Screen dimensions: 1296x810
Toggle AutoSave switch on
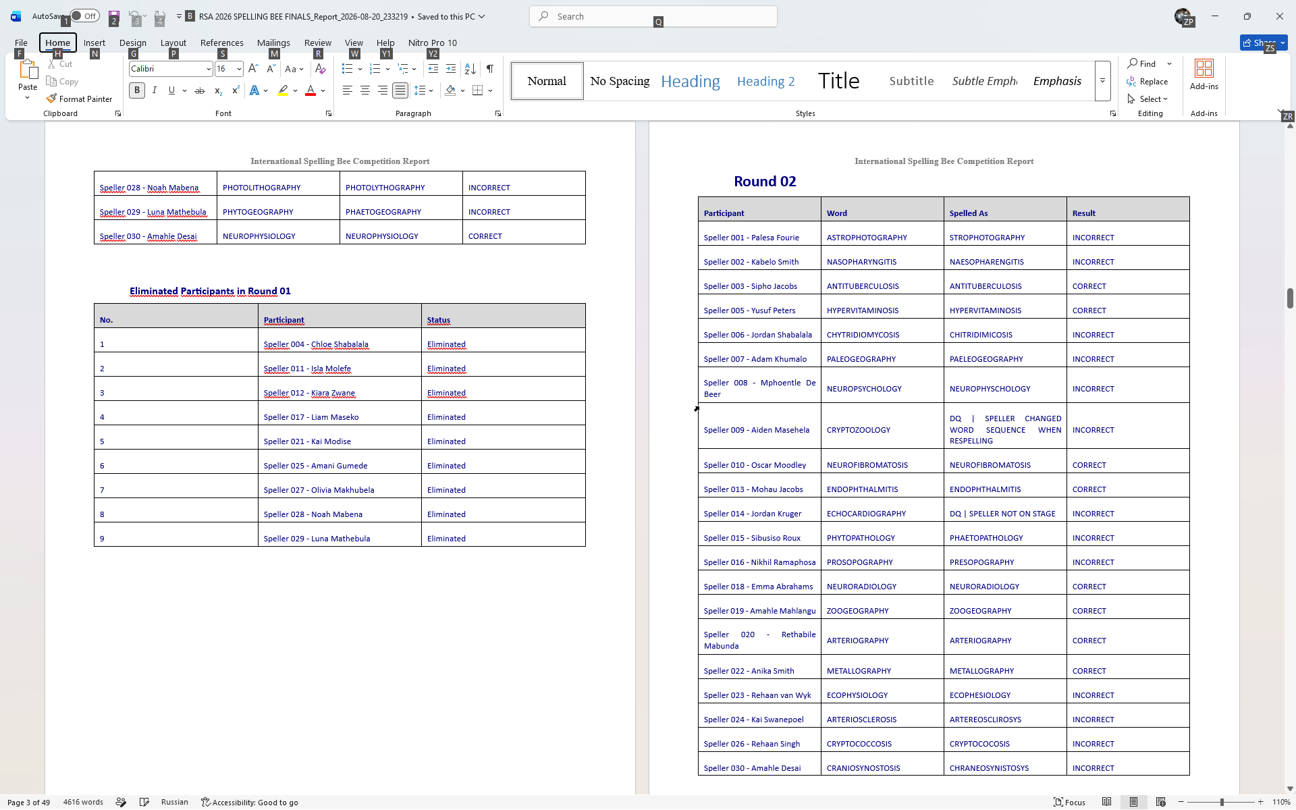[x=84, y=16]
